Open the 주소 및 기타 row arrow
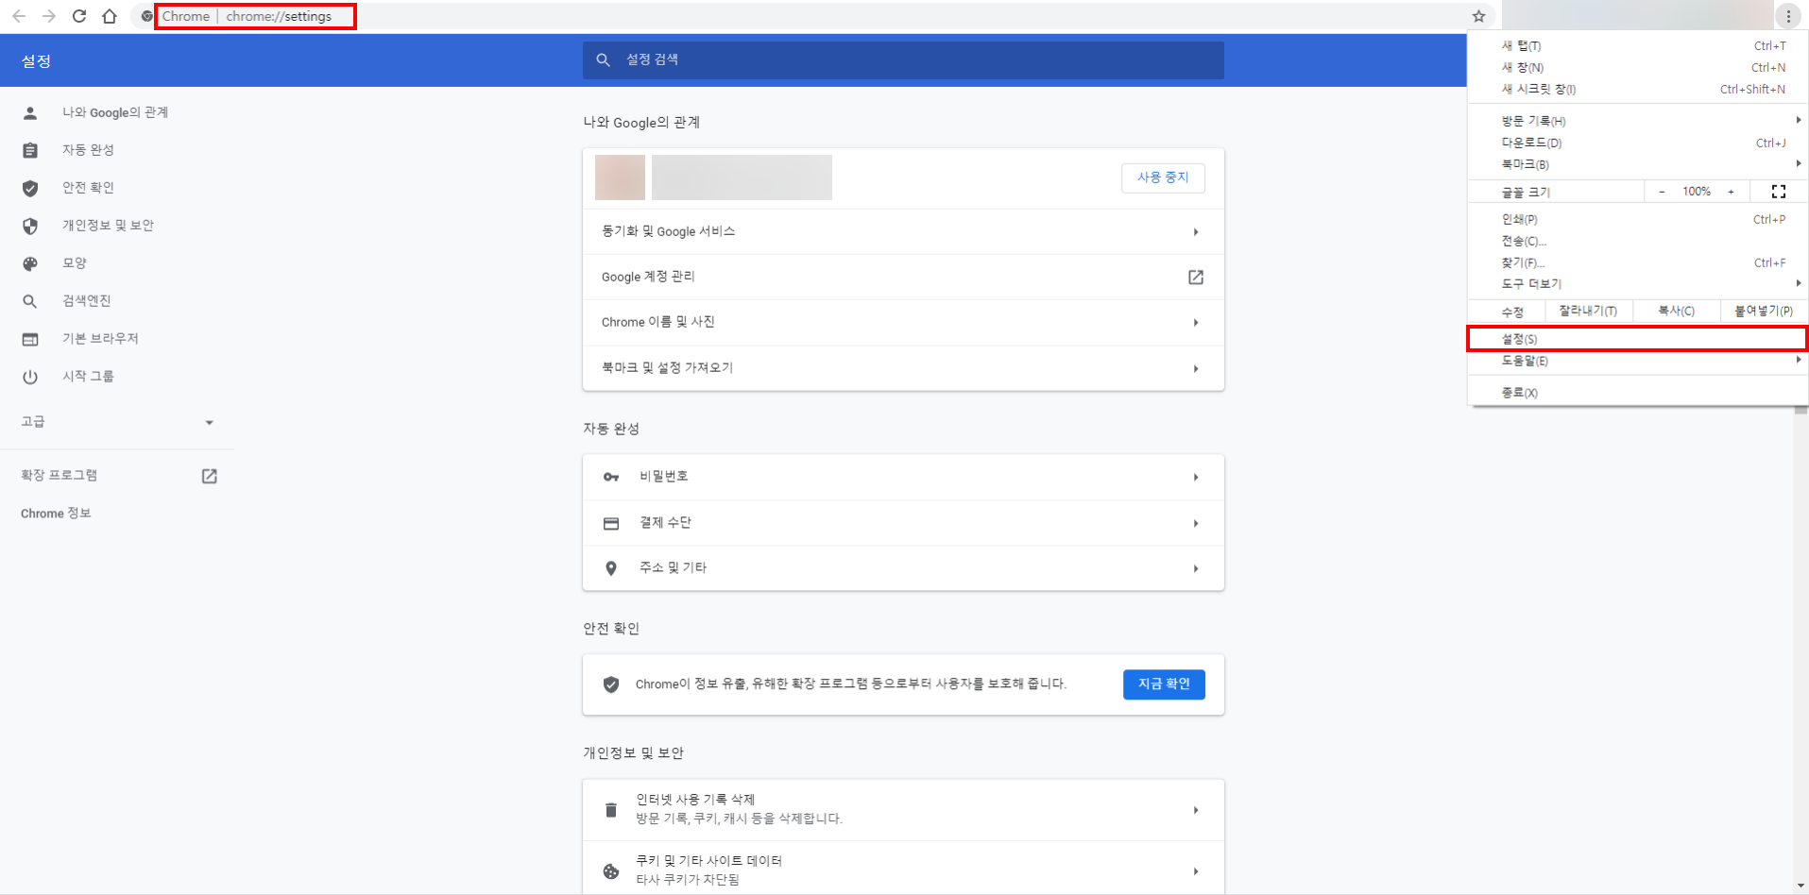Viewport: 1809px width, 895px height. 1196,568
